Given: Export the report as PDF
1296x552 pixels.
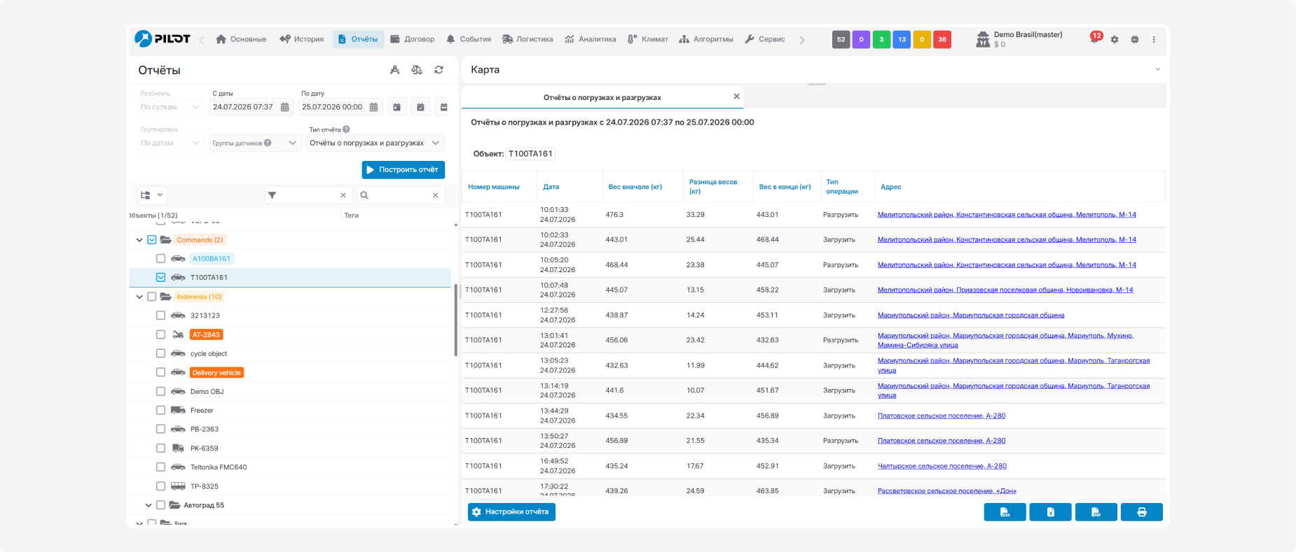Looking at the screenshot, I should click(x=1096, y=512).
